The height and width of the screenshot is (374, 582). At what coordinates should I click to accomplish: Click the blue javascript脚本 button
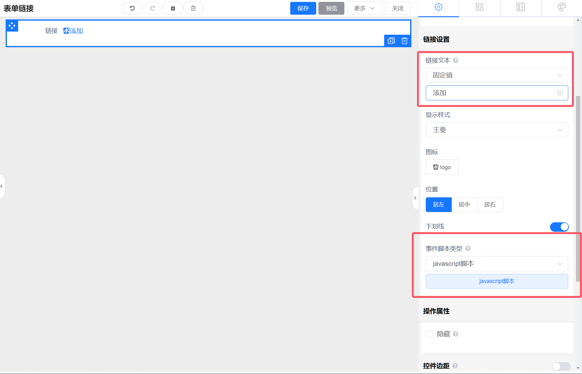[497, 281]
